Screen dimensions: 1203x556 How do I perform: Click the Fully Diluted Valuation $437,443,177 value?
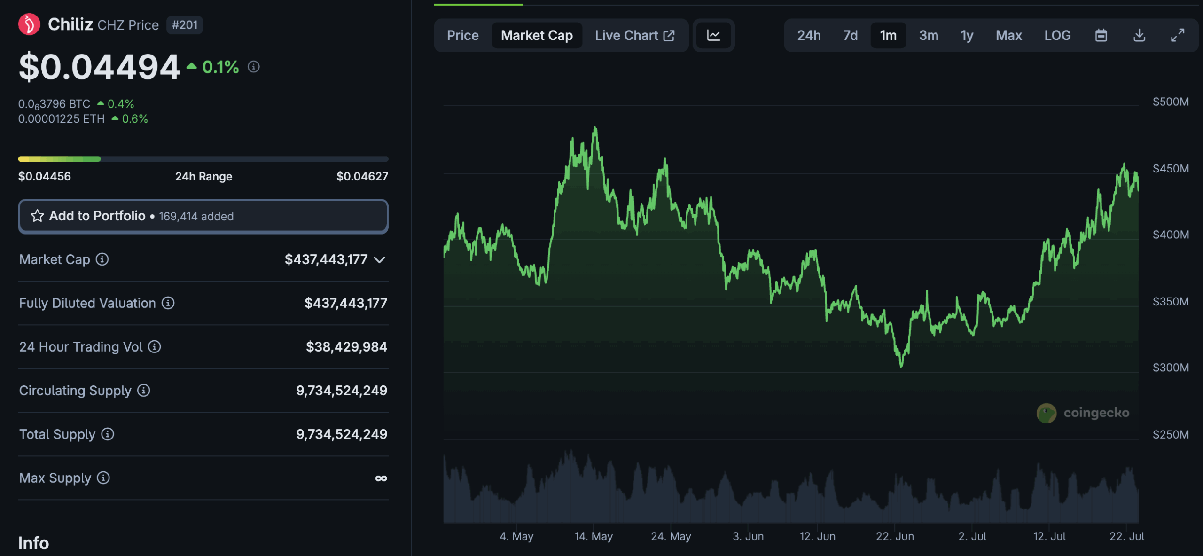pyautogui.click(x=346, y=303)
